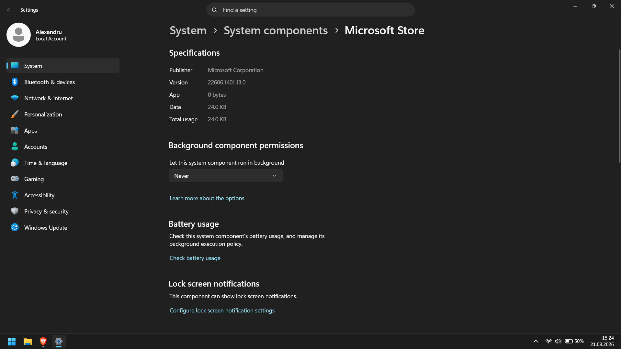The height and width of the screenshot is (349, 621).
Task: Click the search magnifier icon
Action: coord(214,10)
